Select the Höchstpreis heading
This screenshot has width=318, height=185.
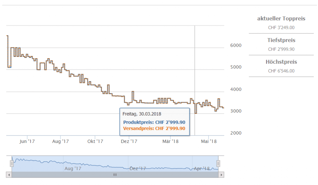pyautogui.click(x=281, y=62)
